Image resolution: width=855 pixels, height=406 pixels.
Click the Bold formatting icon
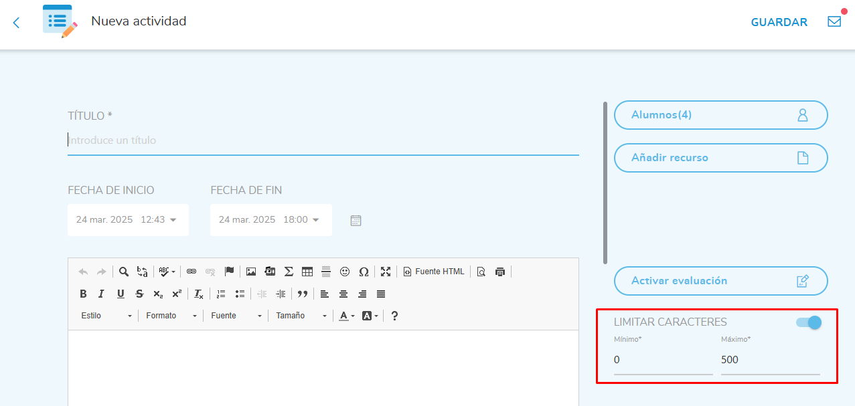(83, 294)
